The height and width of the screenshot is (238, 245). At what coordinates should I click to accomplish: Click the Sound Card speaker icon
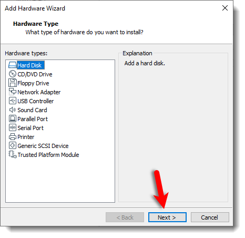pos(13,110)
